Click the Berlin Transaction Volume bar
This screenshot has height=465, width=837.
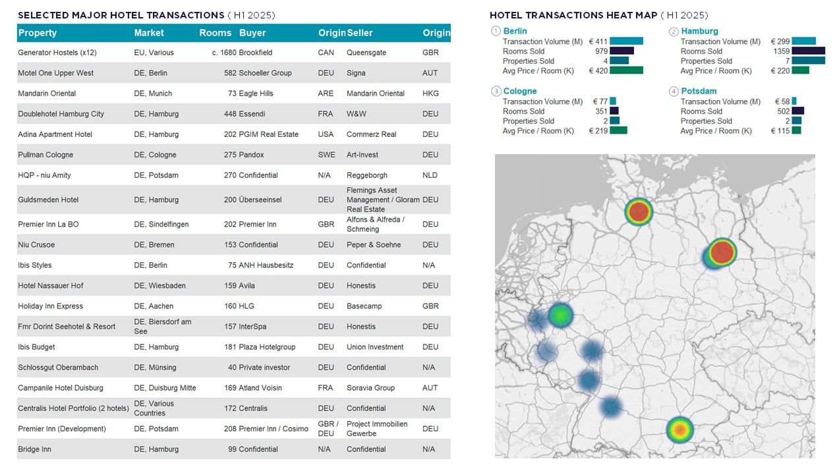pos(626,41)
